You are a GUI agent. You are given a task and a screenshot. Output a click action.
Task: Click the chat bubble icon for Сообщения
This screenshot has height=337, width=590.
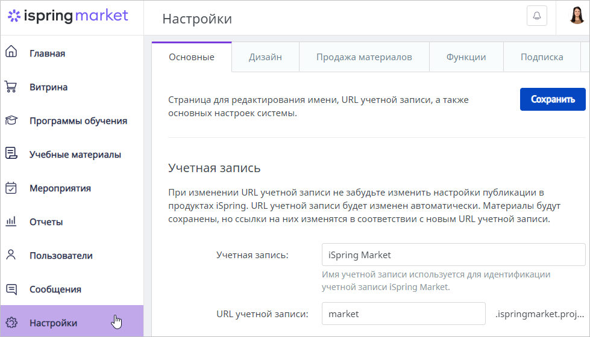(11, 289)
